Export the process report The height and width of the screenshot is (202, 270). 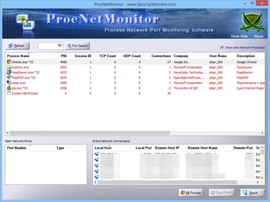(252, 193)
